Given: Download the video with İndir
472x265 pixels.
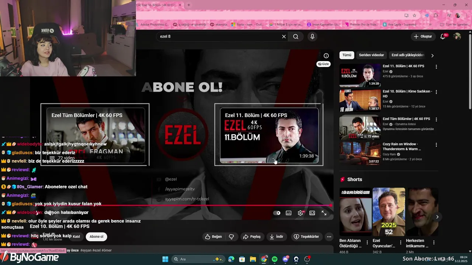Looking at the screenshot, I should click(x=277, y=237).
